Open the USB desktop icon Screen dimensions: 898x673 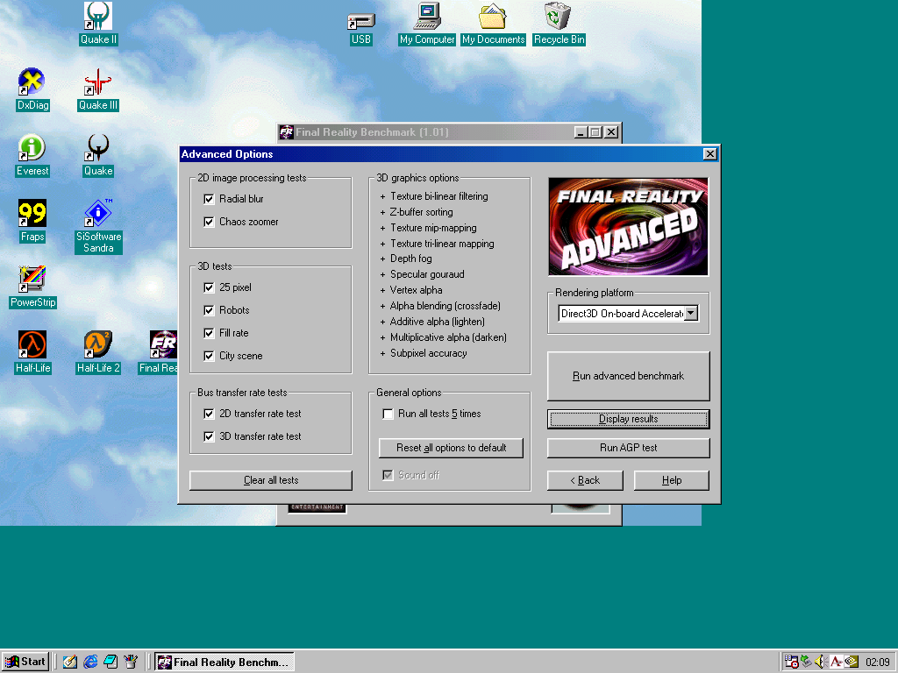click(x=360, y=19)
